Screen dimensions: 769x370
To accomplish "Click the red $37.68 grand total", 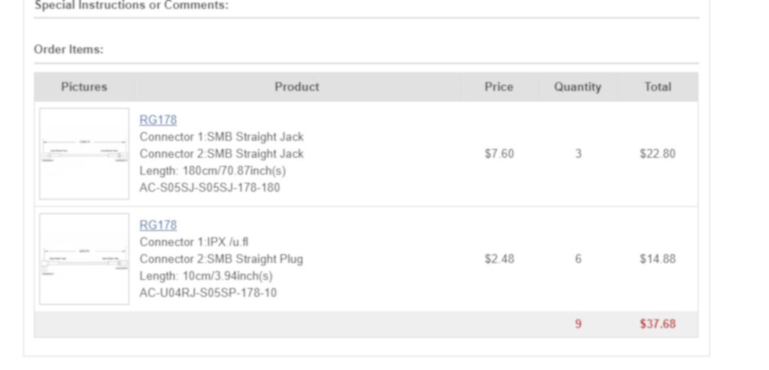I will [657, 324].
